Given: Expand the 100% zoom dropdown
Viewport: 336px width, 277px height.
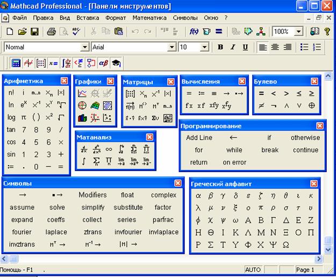Looking at the screenshot, I should 298,32.
